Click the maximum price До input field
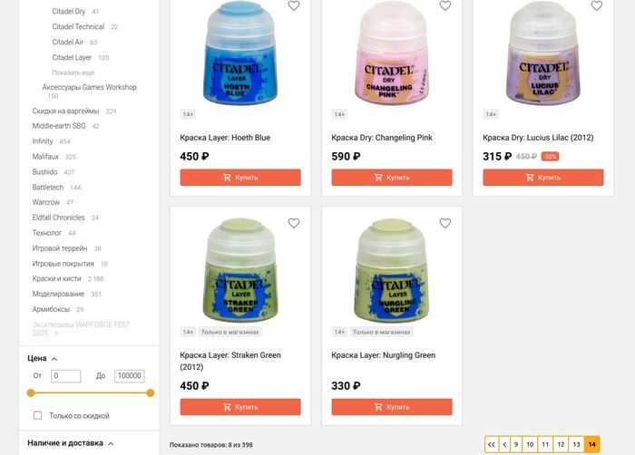Image resolution: width=635 pixels, height=455 pixels. (x=129, y=375)
